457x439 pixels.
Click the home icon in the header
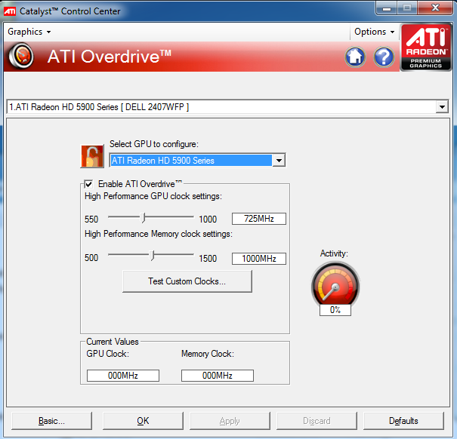355,57
